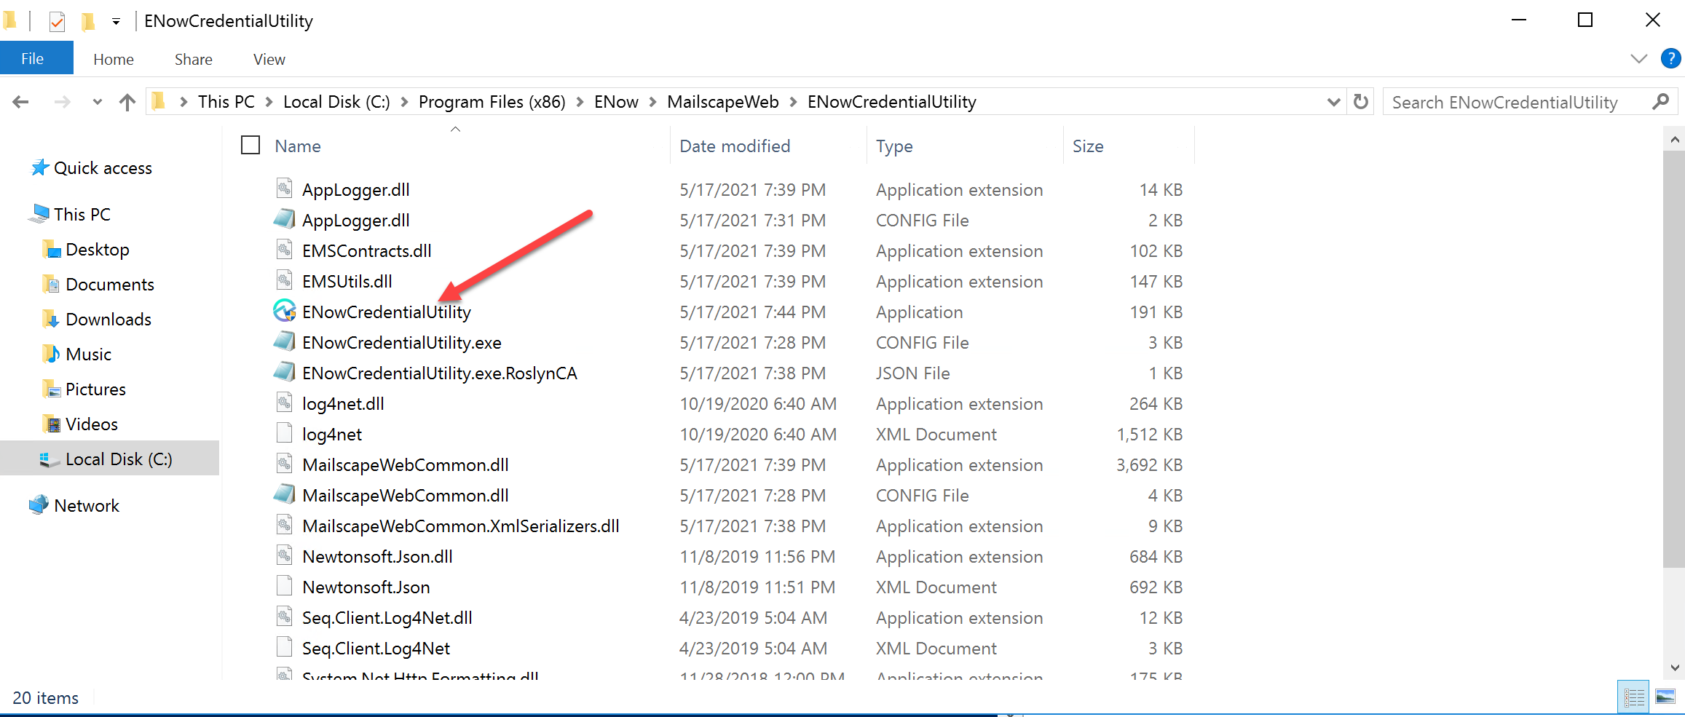Go up one folder level
Image resolution: width=1685 pixels, height=717 pixels.
point(127,102)
